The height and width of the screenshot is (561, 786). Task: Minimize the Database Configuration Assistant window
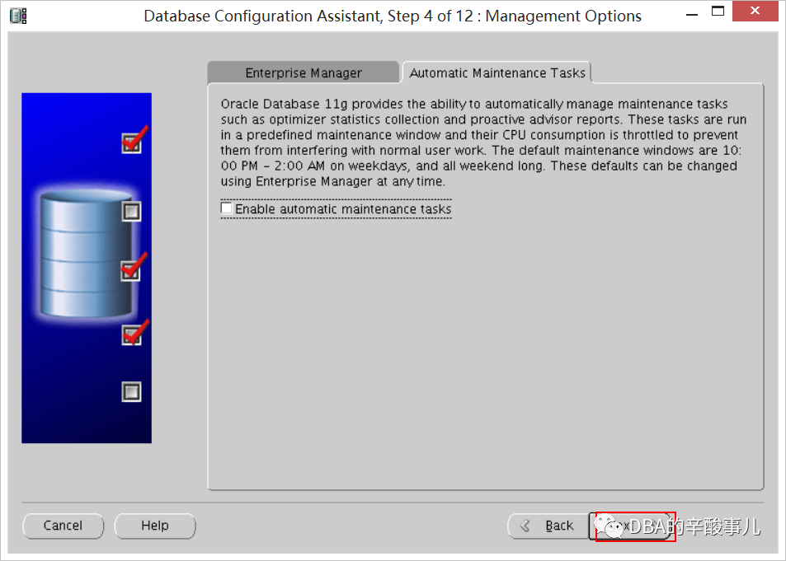click(x=692, y=15)
